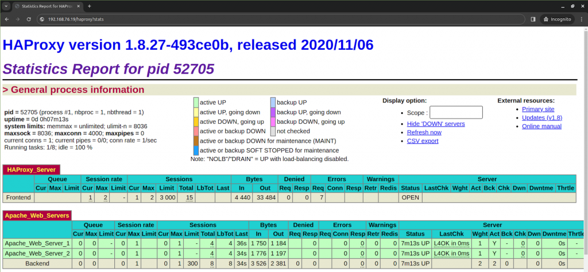Visit the Primary site link

click(x=538, y=109)
